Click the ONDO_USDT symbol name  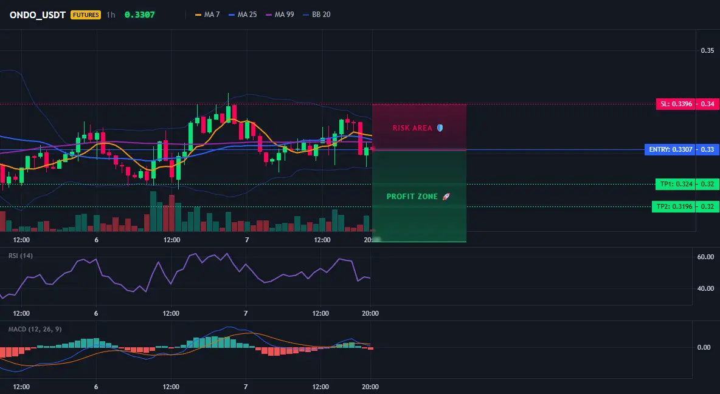[38, 15]
